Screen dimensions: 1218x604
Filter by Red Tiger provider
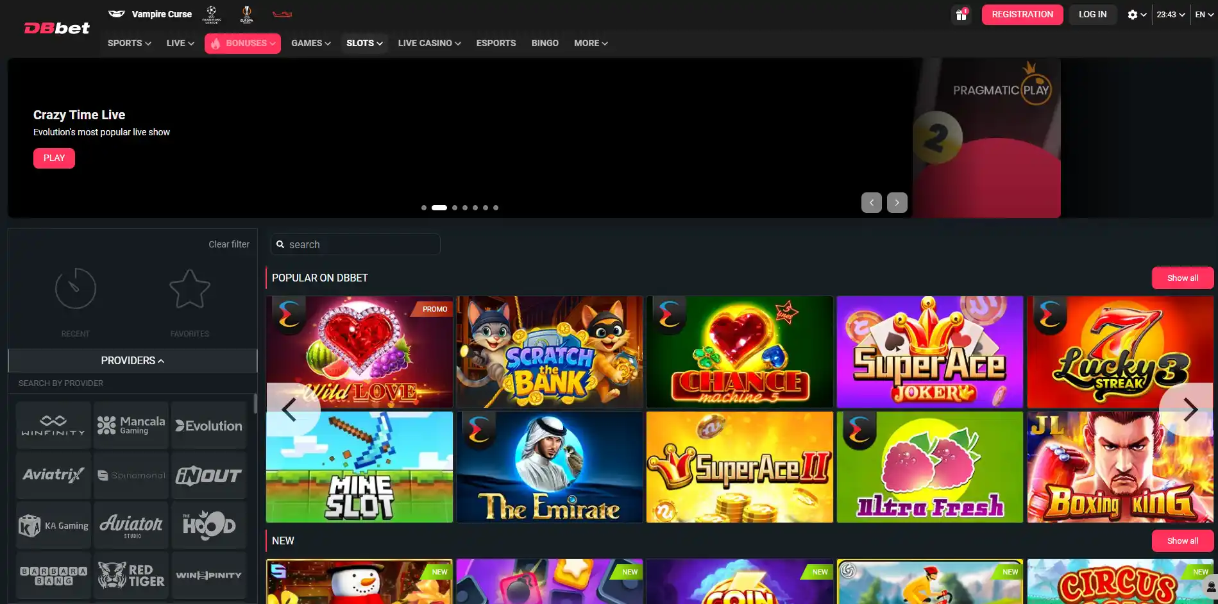point(131,575)
